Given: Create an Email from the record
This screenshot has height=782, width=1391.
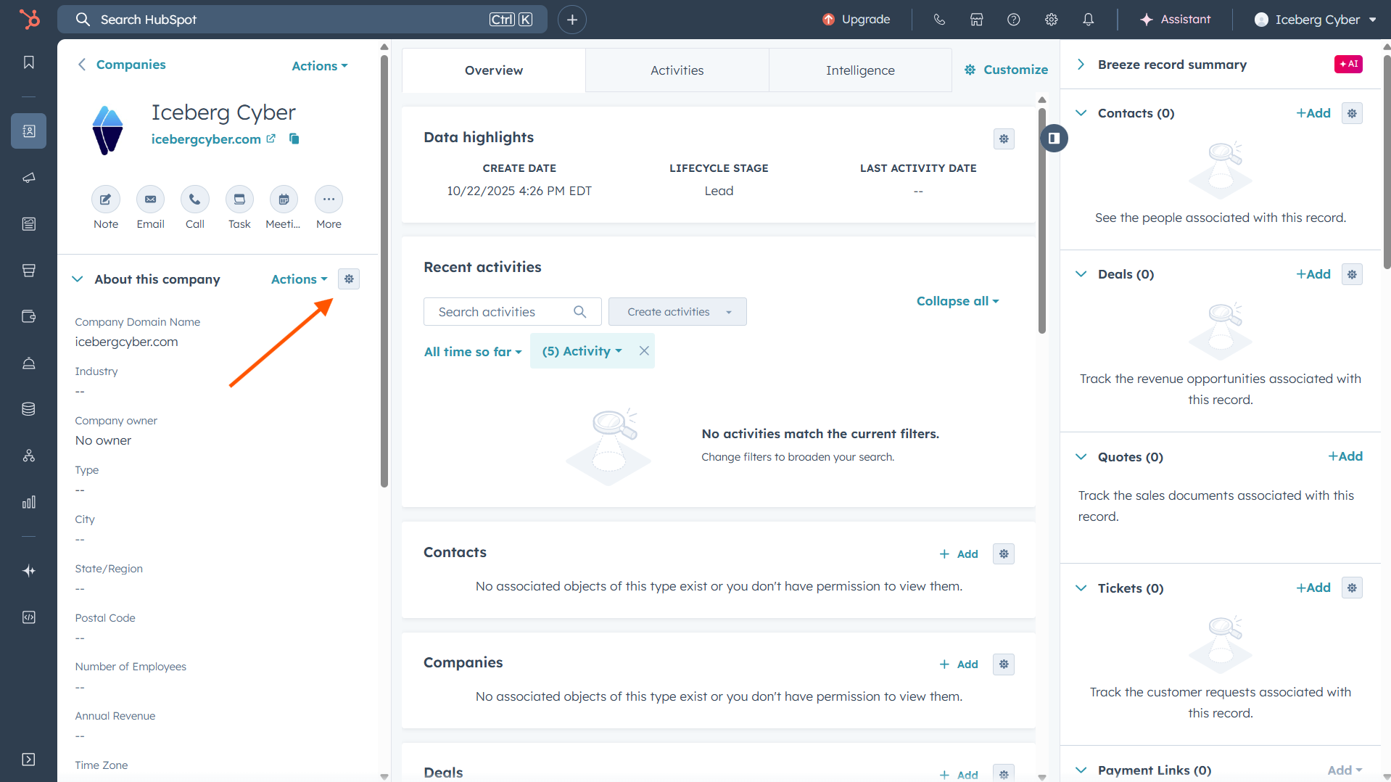Looking at the screenshot, I should click(x=150, y=199).
